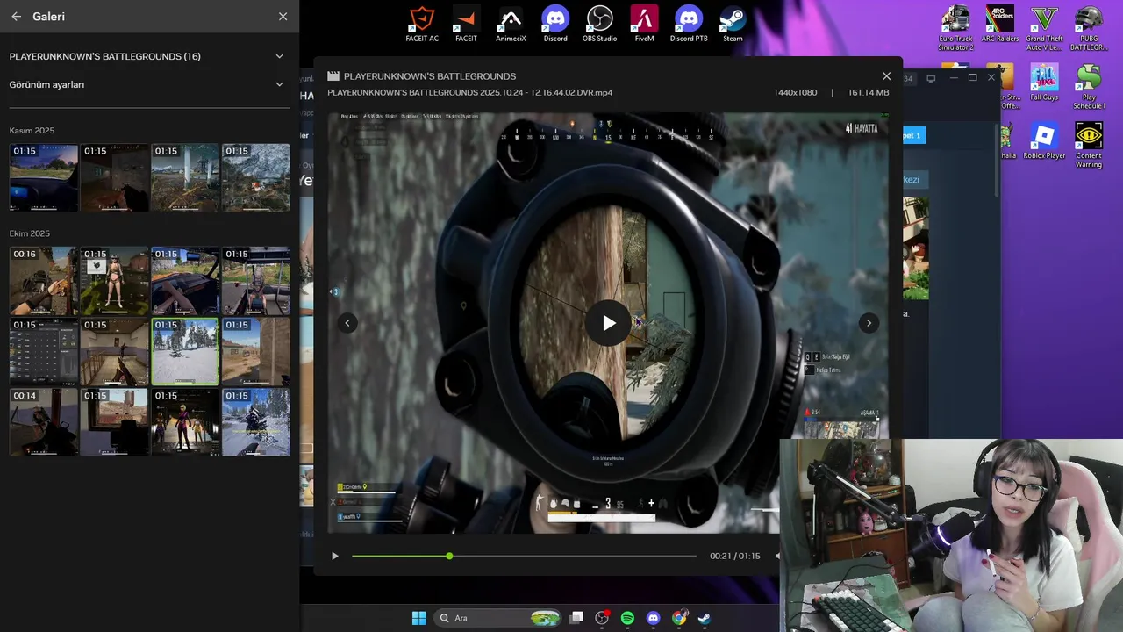Open Discord from taskbar

coord(653,618)
